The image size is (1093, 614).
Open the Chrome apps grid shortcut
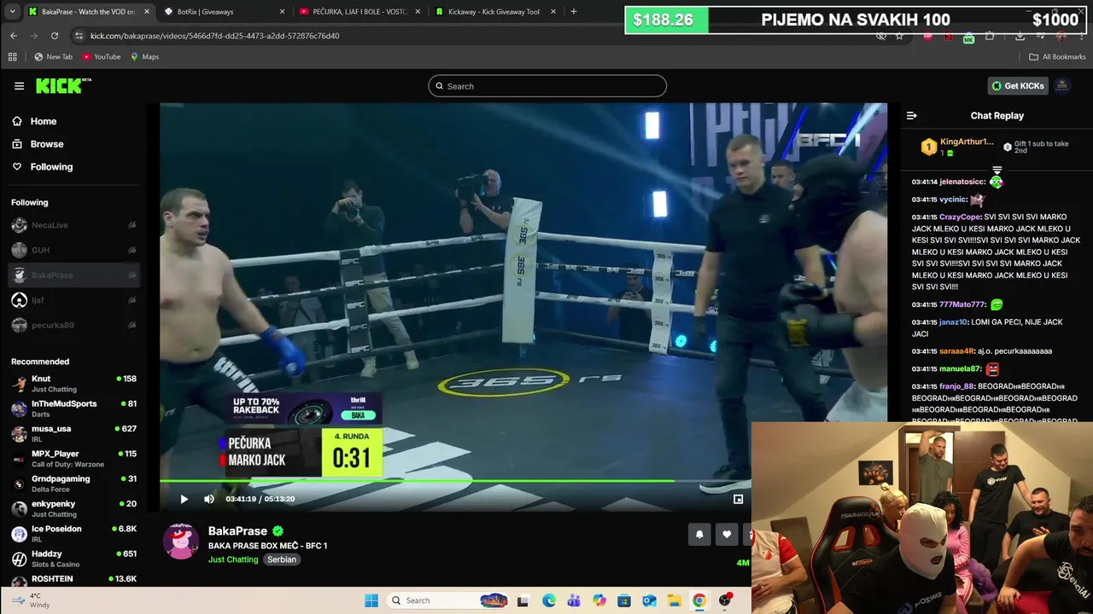[x=12, y=57]
